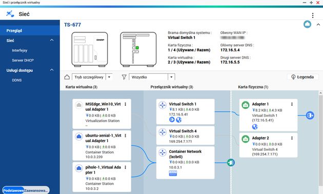Click the rear view NAS ports image

click(138, 49)
